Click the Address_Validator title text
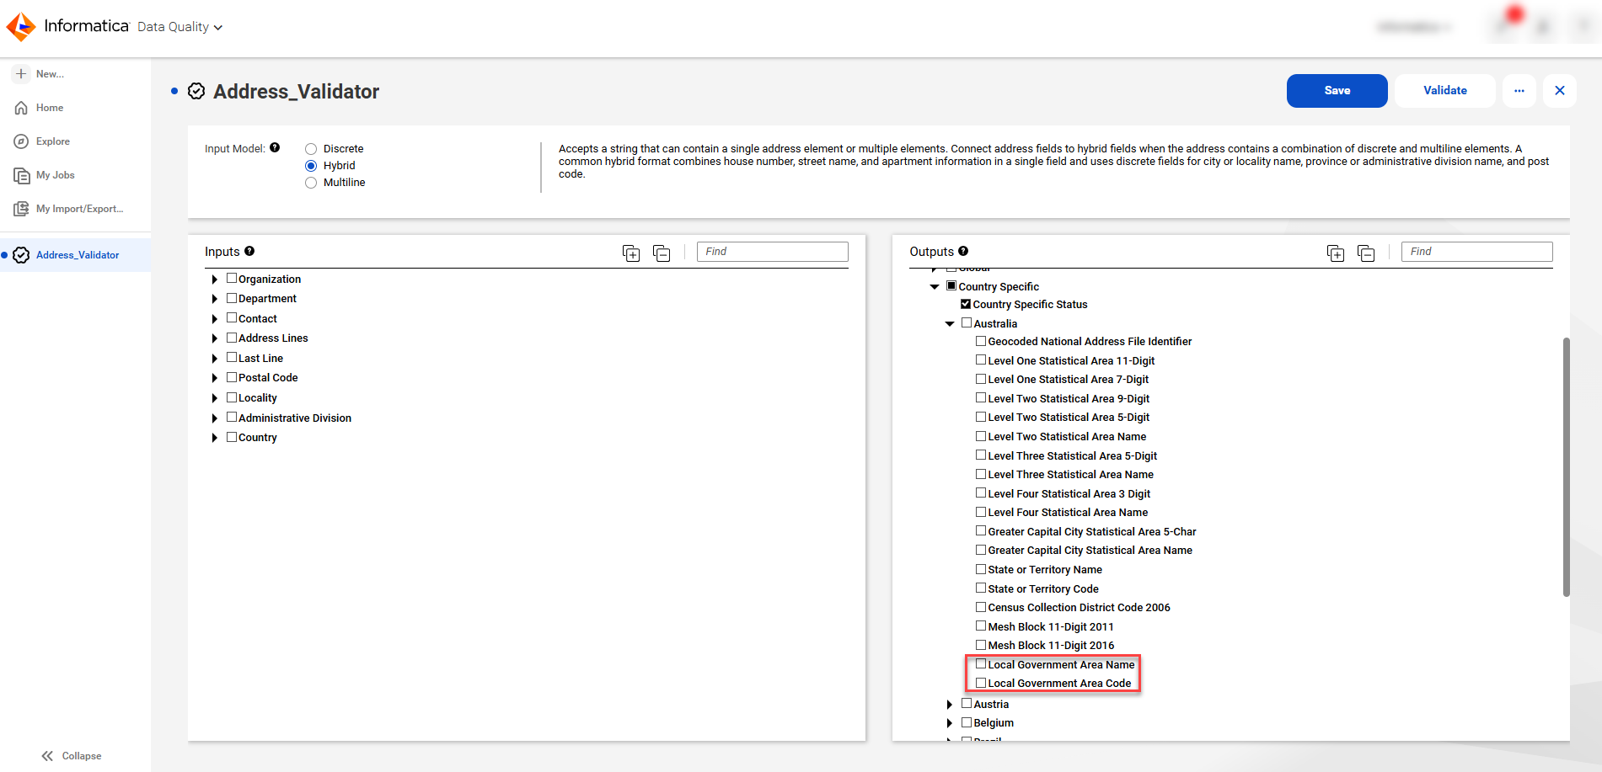The image size is (1602, 772). click(x=296, y=91)
